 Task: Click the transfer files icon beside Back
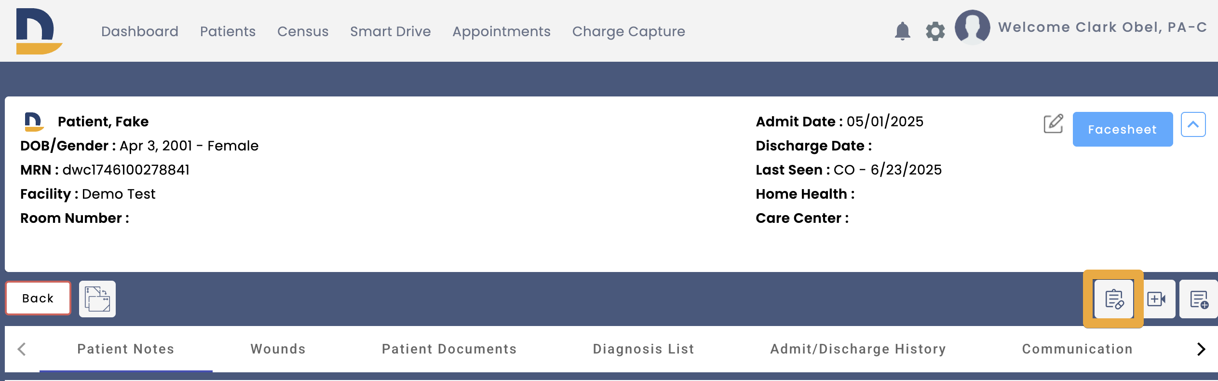pos(97,299)
